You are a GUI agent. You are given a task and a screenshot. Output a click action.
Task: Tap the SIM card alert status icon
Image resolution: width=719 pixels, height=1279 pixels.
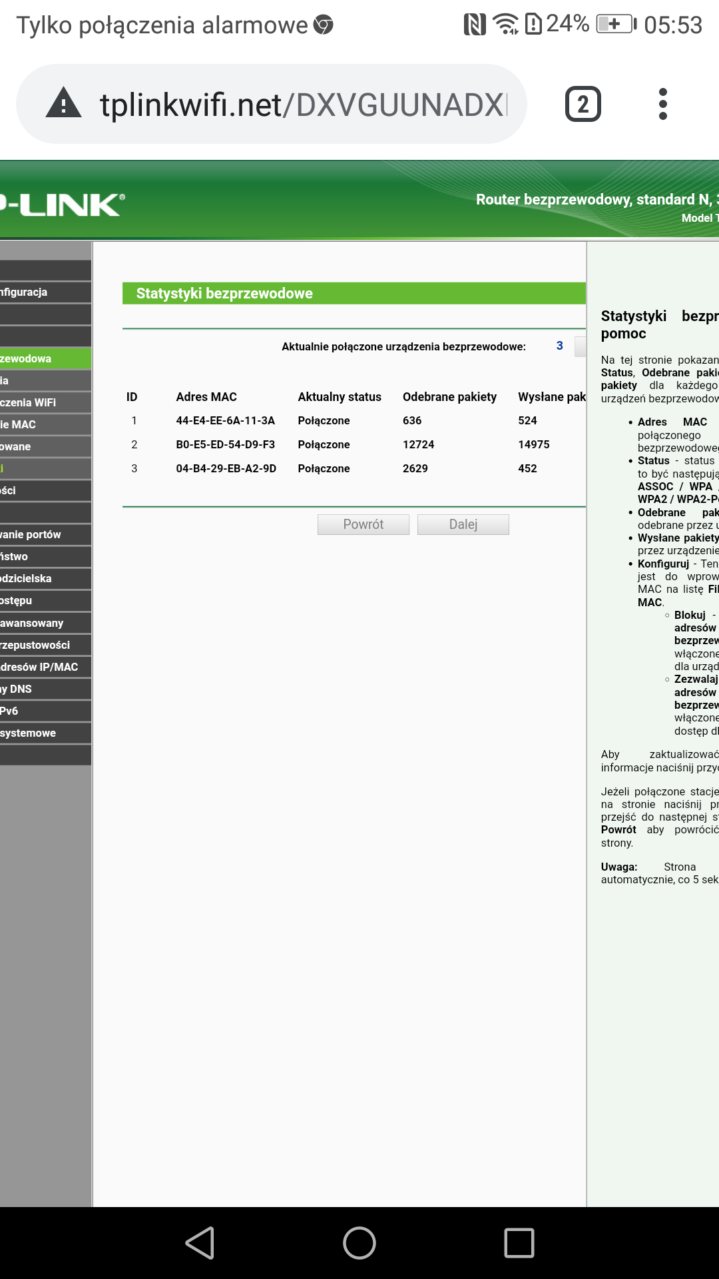[x=533, y=25]
